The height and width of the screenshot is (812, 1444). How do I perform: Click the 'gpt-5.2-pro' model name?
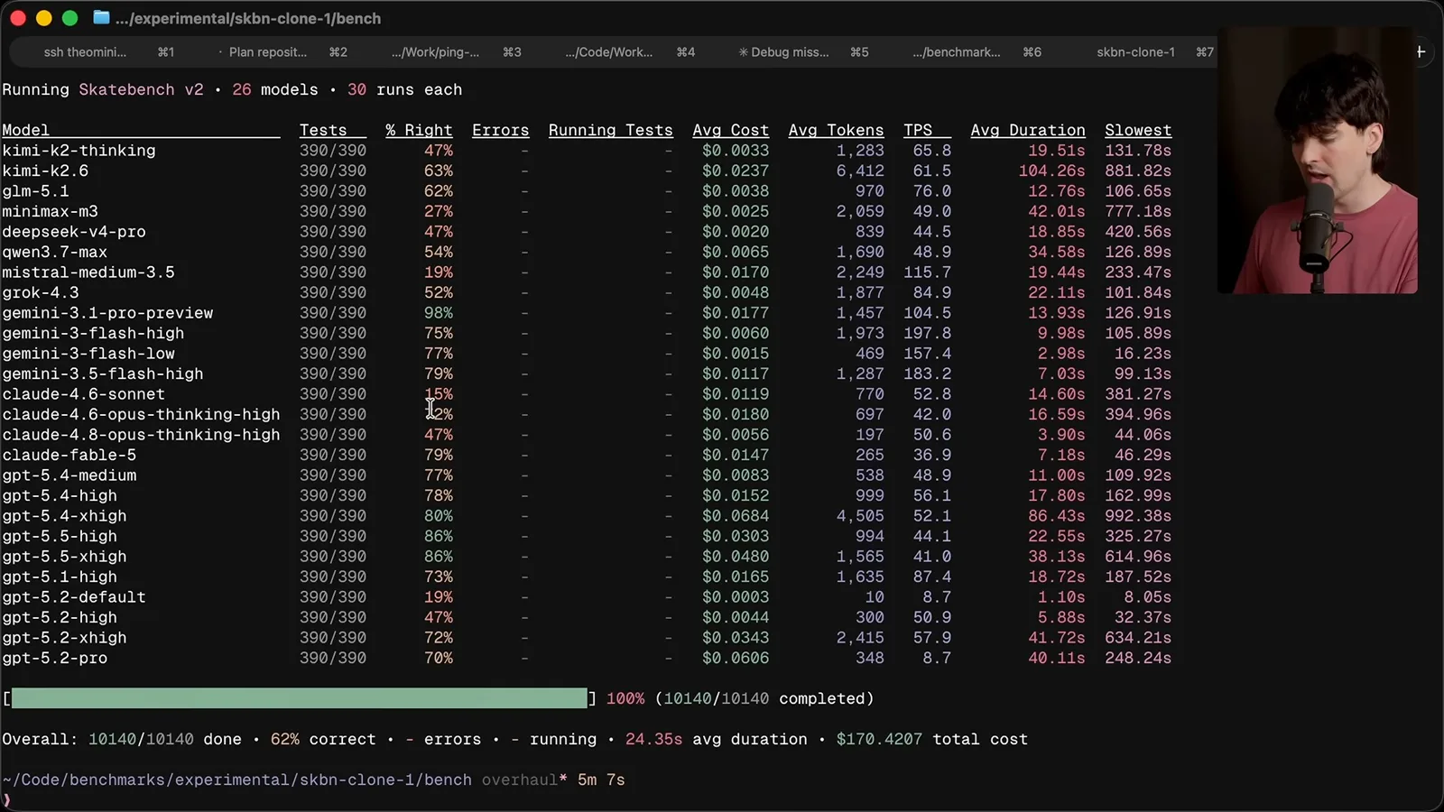[x=54, y=658]
